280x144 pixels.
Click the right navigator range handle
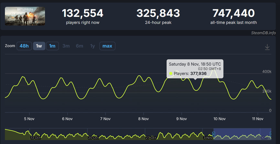pos(271,134)
